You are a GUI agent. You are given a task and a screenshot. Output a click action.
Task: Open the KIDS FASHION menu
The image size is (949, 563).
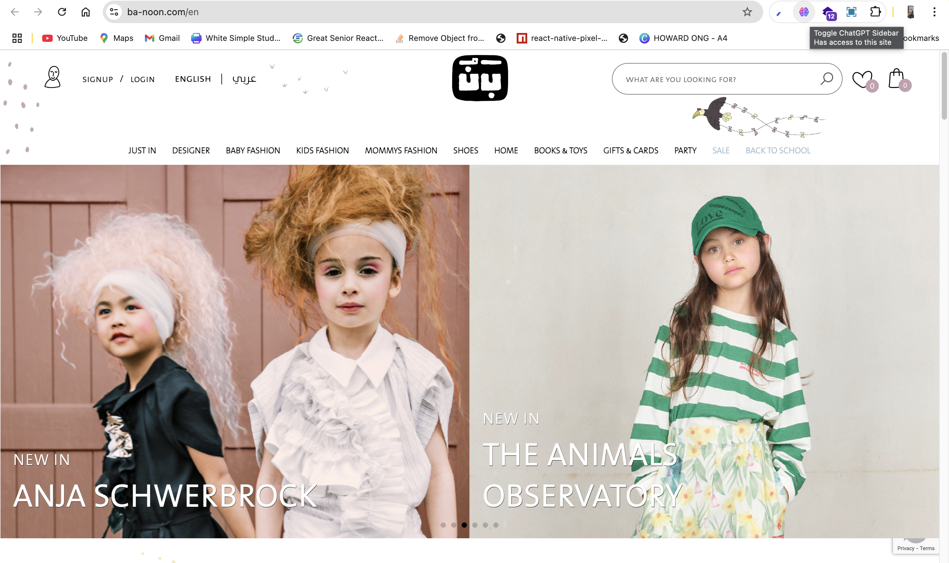pyautogui.click(x=322, y=151)
